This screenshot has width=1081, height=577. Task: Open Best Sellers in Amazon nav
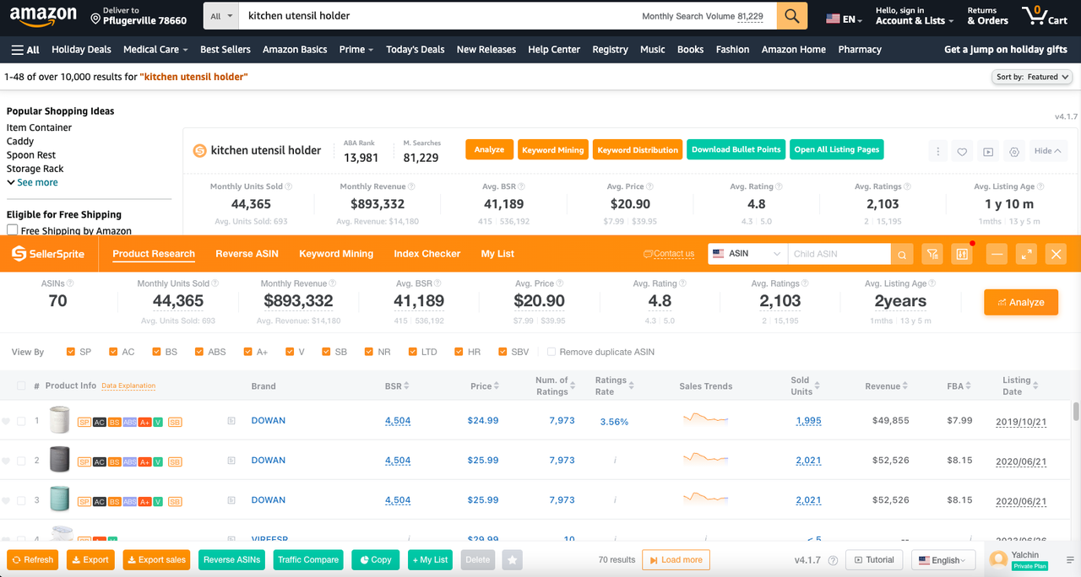click(x=225, y=50)
